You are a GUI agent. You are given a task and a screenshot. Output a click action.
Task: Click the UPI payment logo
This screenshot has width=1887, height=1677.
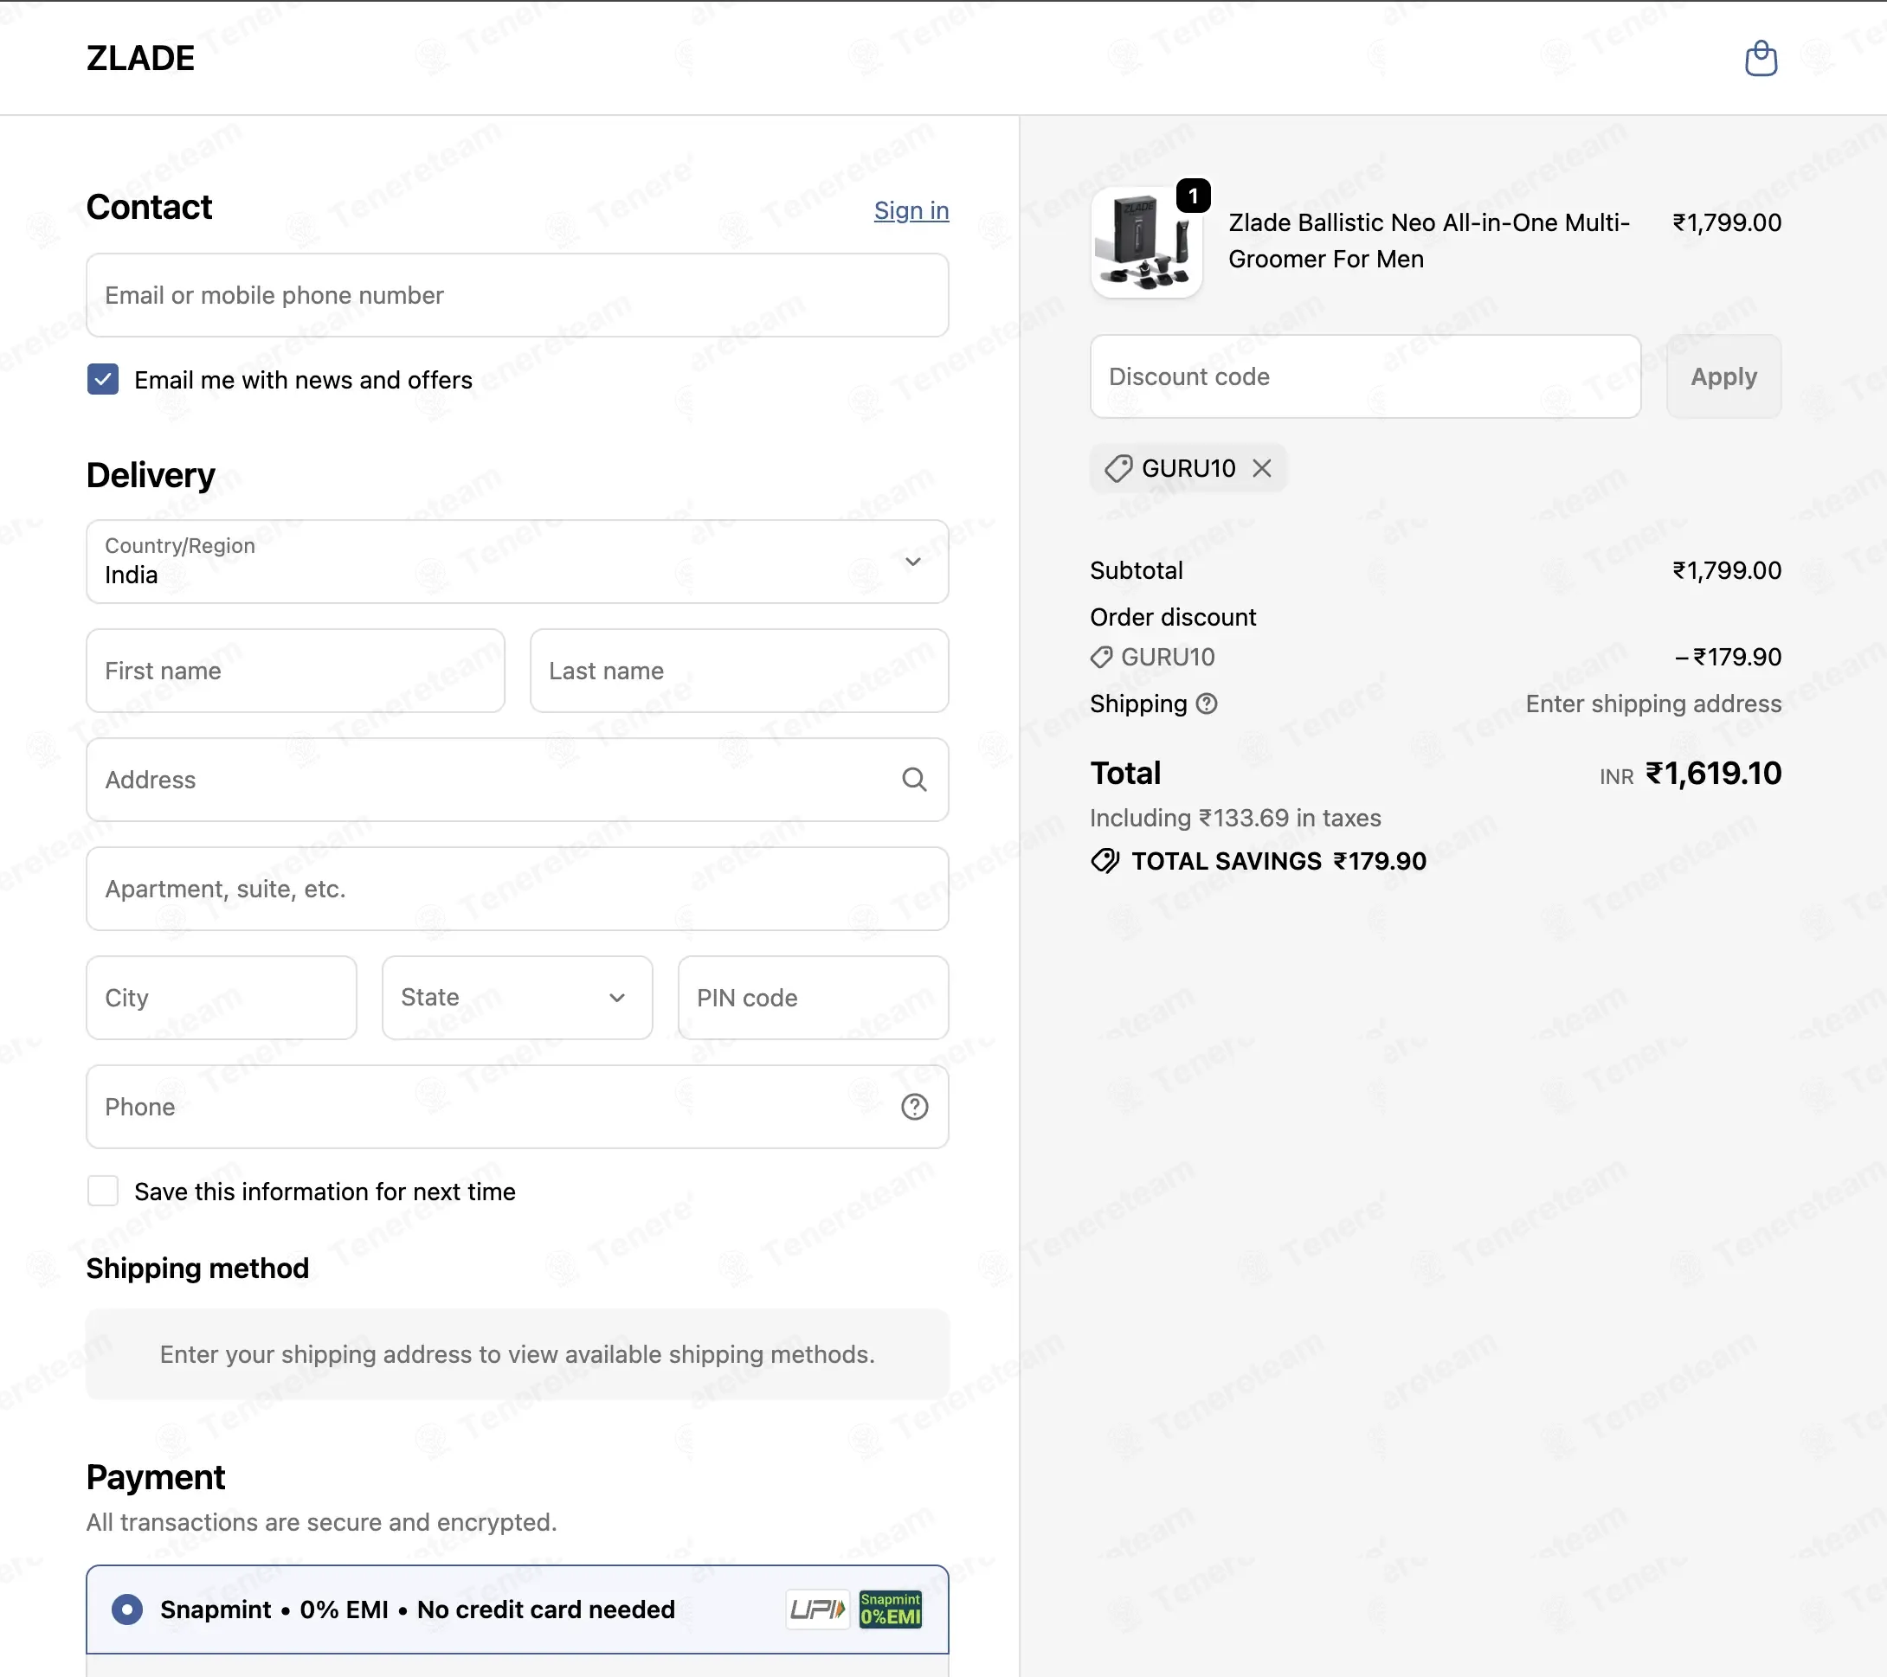(x=817, y=1610)
